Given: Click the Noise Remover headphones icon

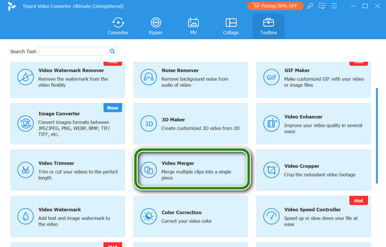Looking at the screenshot, I should tap(149, 77).
